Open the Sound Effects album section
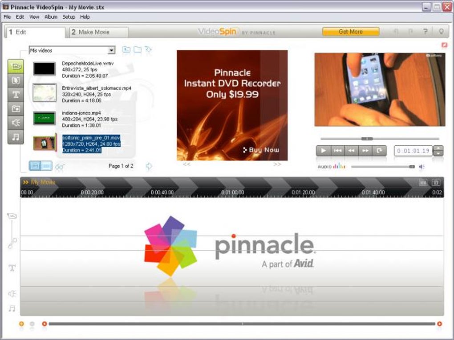This screenshot has width=454, height=340. (x=16, y=123)
